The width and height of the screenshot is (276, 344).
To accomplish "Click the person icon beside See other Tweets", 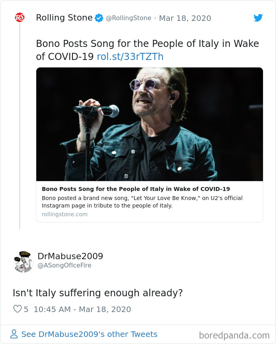I will click(14, 335).
